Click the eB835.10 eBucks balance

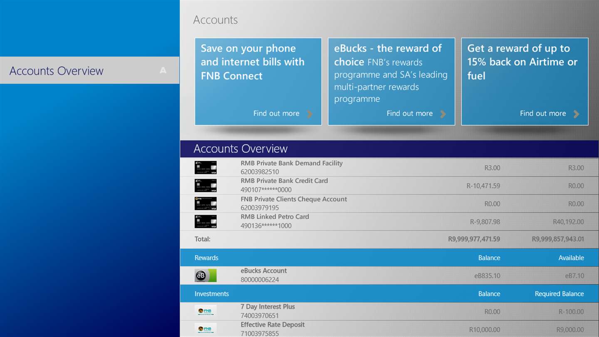pos(488,276)
